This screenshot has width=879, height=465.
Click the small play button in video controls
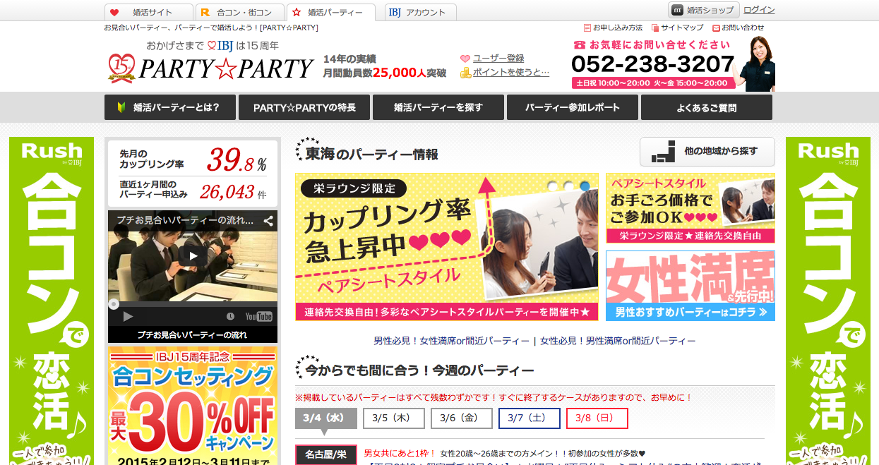[x=128, y=317]
